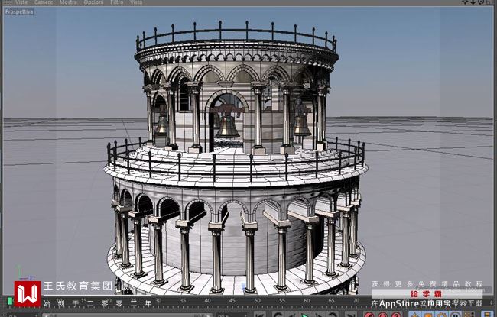497x317 pixels.
Task: Click the viewport move camera icon
Action: click(x=465, y=2)
